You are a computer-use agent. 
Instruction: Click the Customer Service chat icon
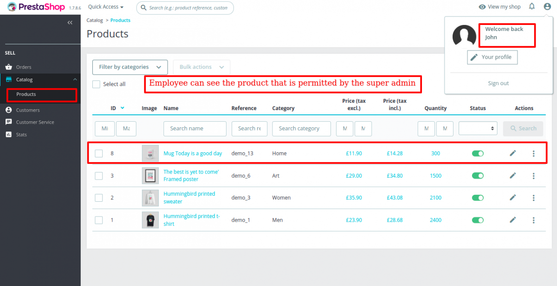tap(8, 122)
